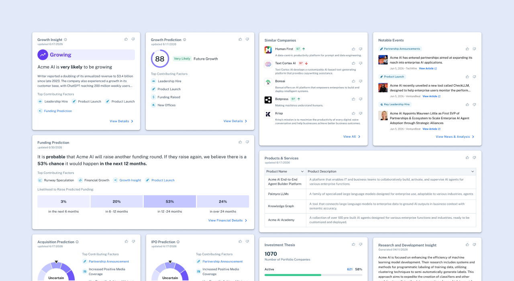This screenshot has height=281, width=514.
Task: Thumbs up the Acquisition Prediction card
Action: pos(126,242)
